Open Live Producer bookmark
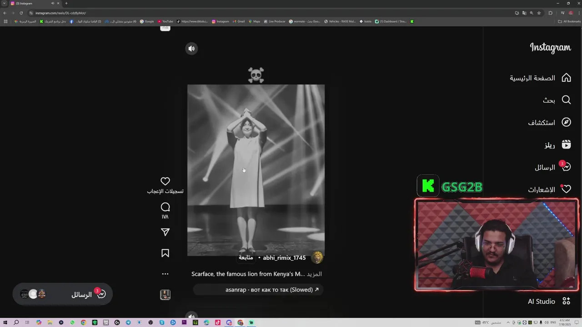 [x=275, y=21]
